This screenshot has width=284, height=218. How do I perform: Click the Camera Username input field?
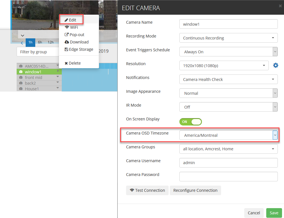228,163
